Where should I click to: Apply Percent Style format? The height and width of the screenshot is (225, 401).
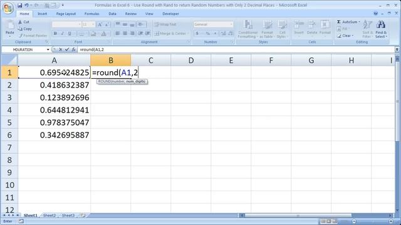[207, 33]
